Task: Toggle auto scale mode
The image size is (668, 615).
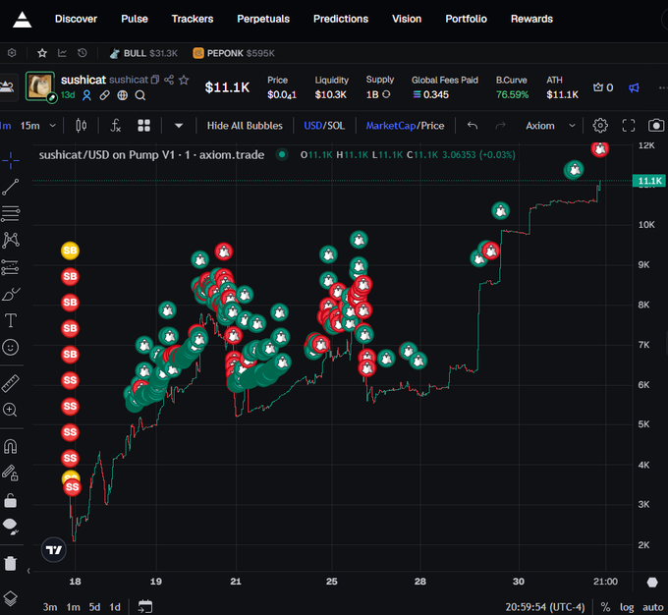Action: [x=652, y=607]
